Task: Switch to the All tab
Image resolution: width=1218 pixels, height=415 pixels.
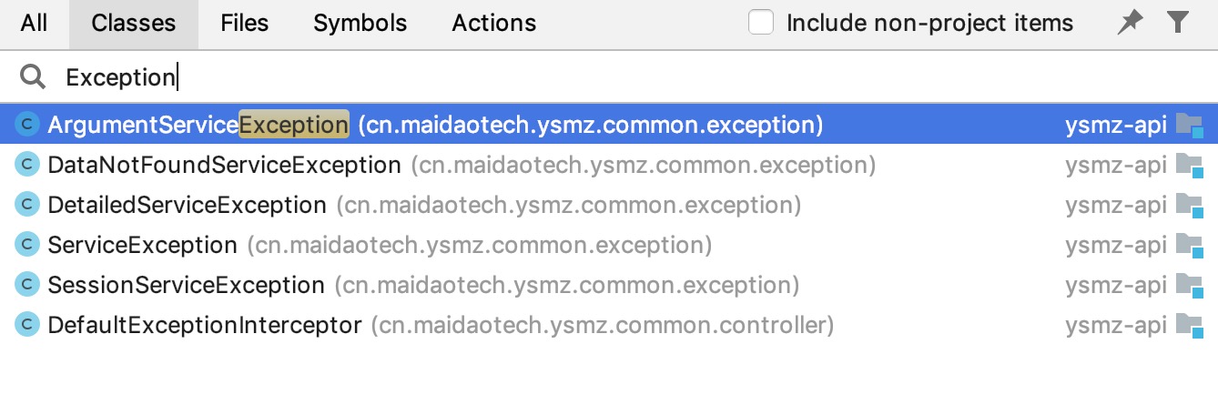Action: (34, 24)
